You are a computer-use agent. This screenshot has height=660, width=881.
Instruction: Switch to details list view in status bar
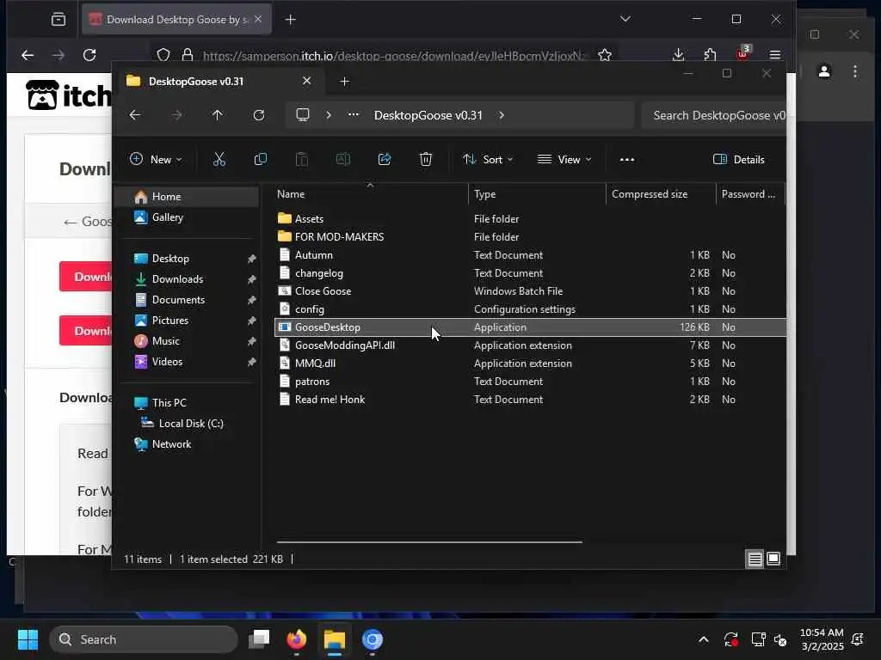click(x=755, y=559)
